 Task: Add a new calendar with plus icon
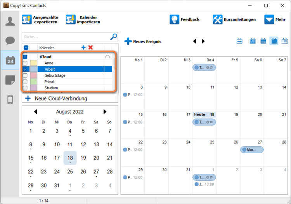pyautogui.click(x=83, y=47)
